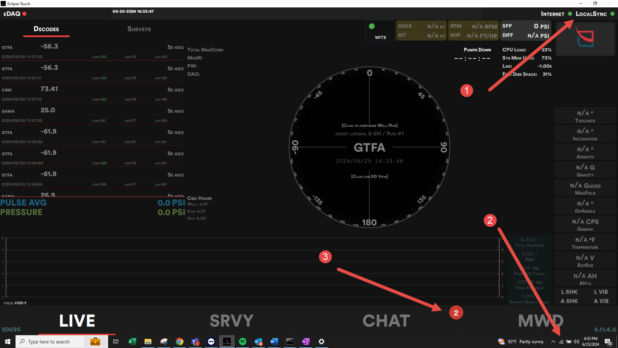
Task: Switch to the Surveys tab
Action: [x=139, y=29]
